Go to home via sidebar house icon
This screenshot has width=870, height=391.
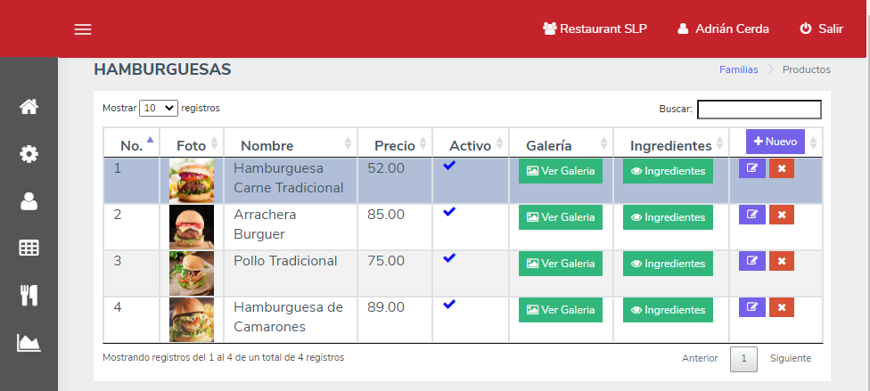(x=29, y=106)
